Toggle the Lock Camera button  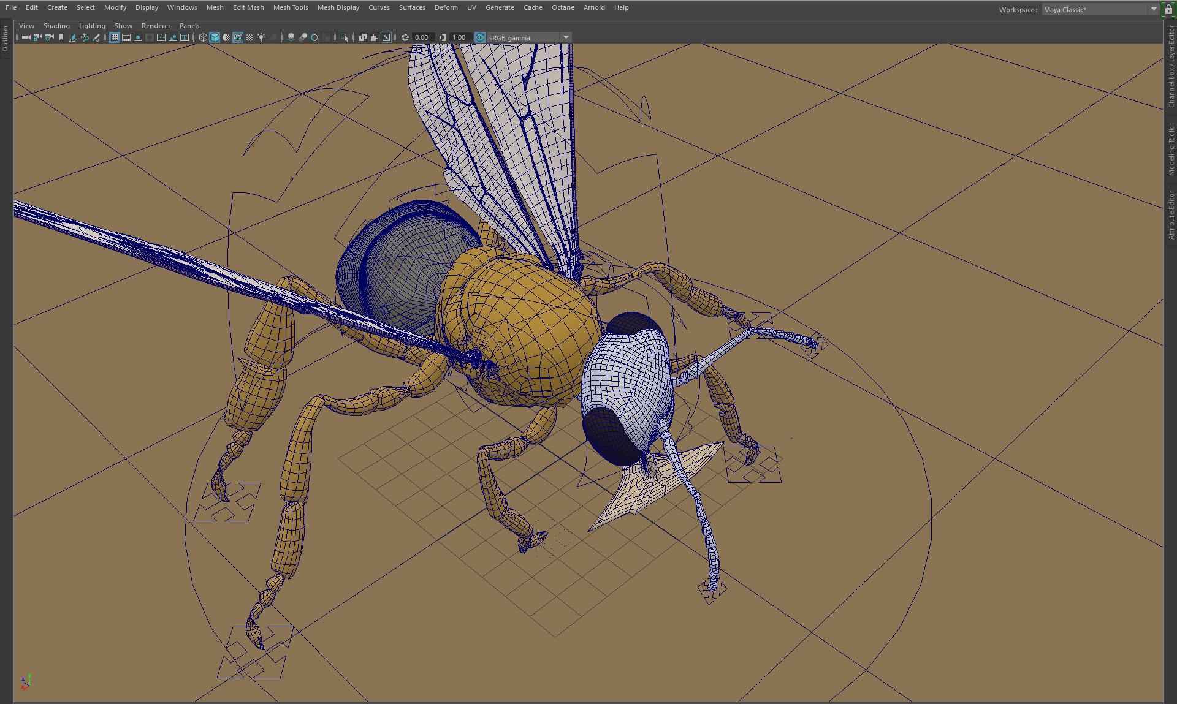(37, 37)
